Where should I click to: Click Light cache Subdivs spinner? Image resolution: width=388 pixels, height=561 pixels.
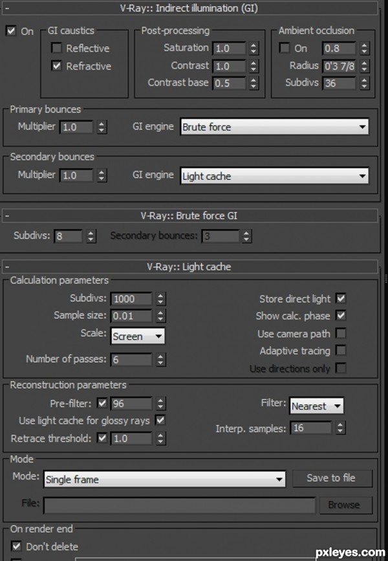pos(160,299)
